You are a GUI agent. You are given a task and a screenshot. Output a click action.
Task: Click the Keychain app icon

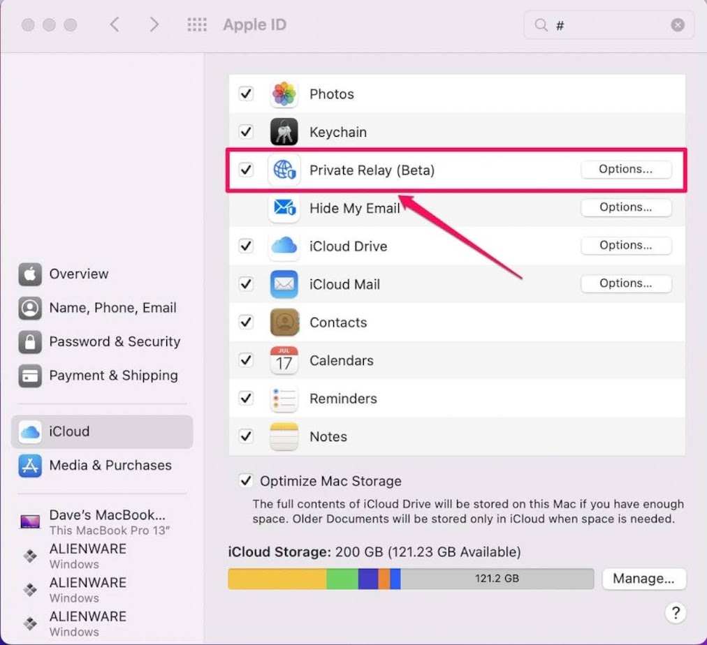click(x=284, y=131)
